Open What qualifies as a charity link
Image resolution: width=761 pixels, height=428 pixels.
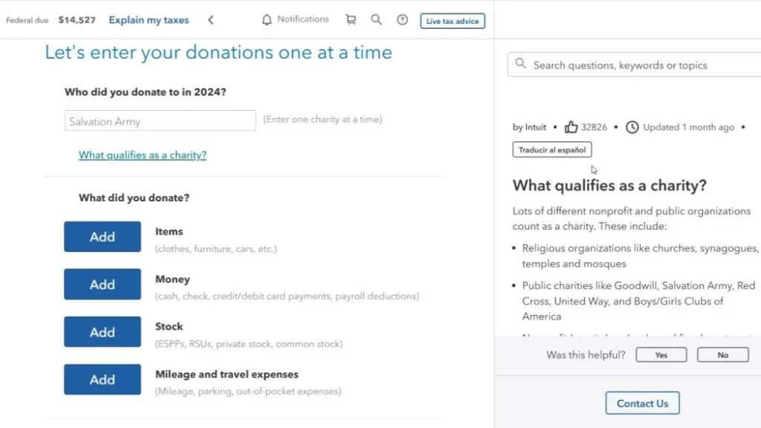(143, 155)
